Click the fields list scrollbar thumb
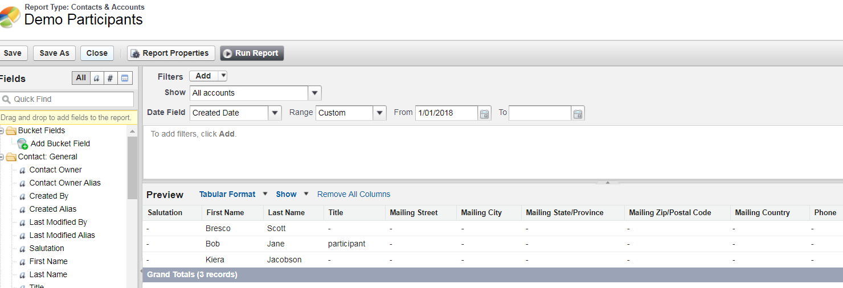 coord(132,168)
